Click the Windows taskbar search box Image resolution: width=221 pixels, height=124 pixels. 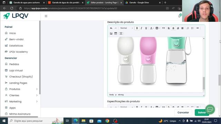(x=36, y=121)
